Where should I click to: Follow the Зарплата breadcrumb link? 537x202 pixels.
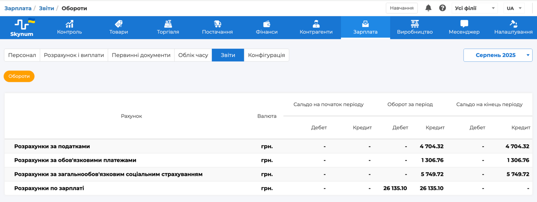[x=18, y=8]
